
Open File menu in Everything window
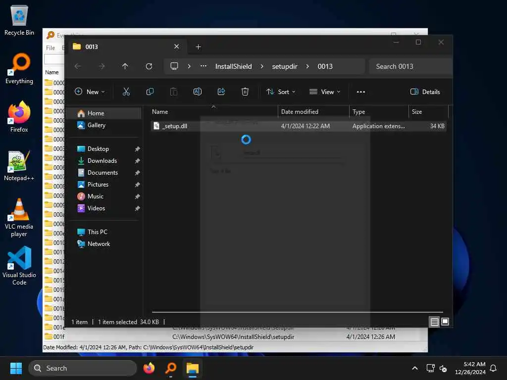(51, 48)
